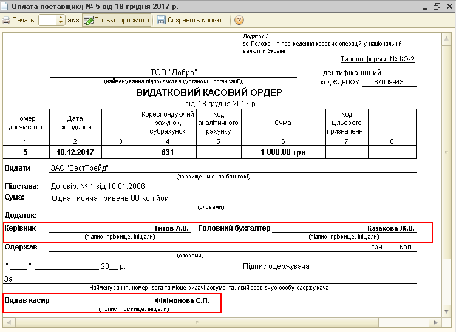Click the Головний бухгалтер label
The image size is (456, 332).
(234, 228)
